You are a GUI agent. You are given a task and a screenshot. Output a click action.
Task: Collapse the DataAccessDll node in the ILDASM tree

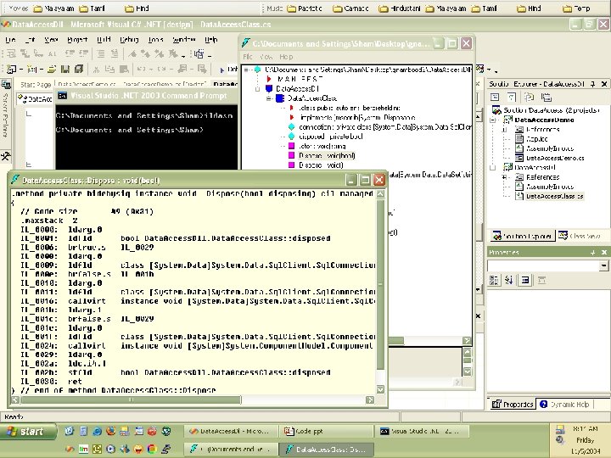tap(257, 87)
